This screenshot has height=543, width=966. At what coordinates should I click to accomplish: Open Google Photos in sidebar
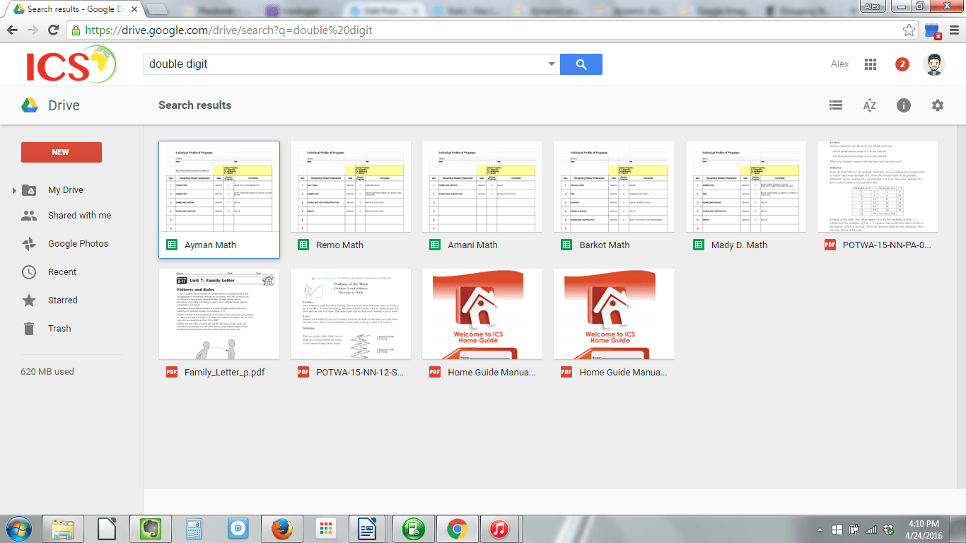tap(78, 244)
